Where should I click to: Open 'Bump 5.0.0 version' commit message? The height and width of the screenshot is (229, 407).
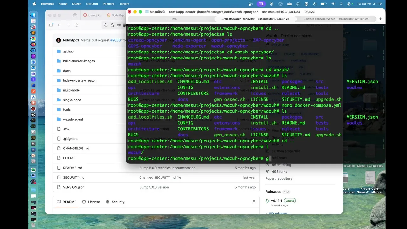[154, 187]
